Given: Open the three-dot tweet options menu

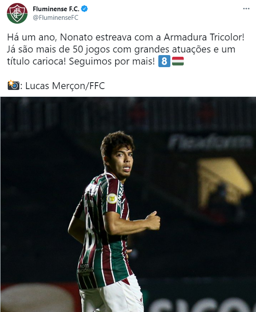Looking at the screenshot, I should [246, 9].
